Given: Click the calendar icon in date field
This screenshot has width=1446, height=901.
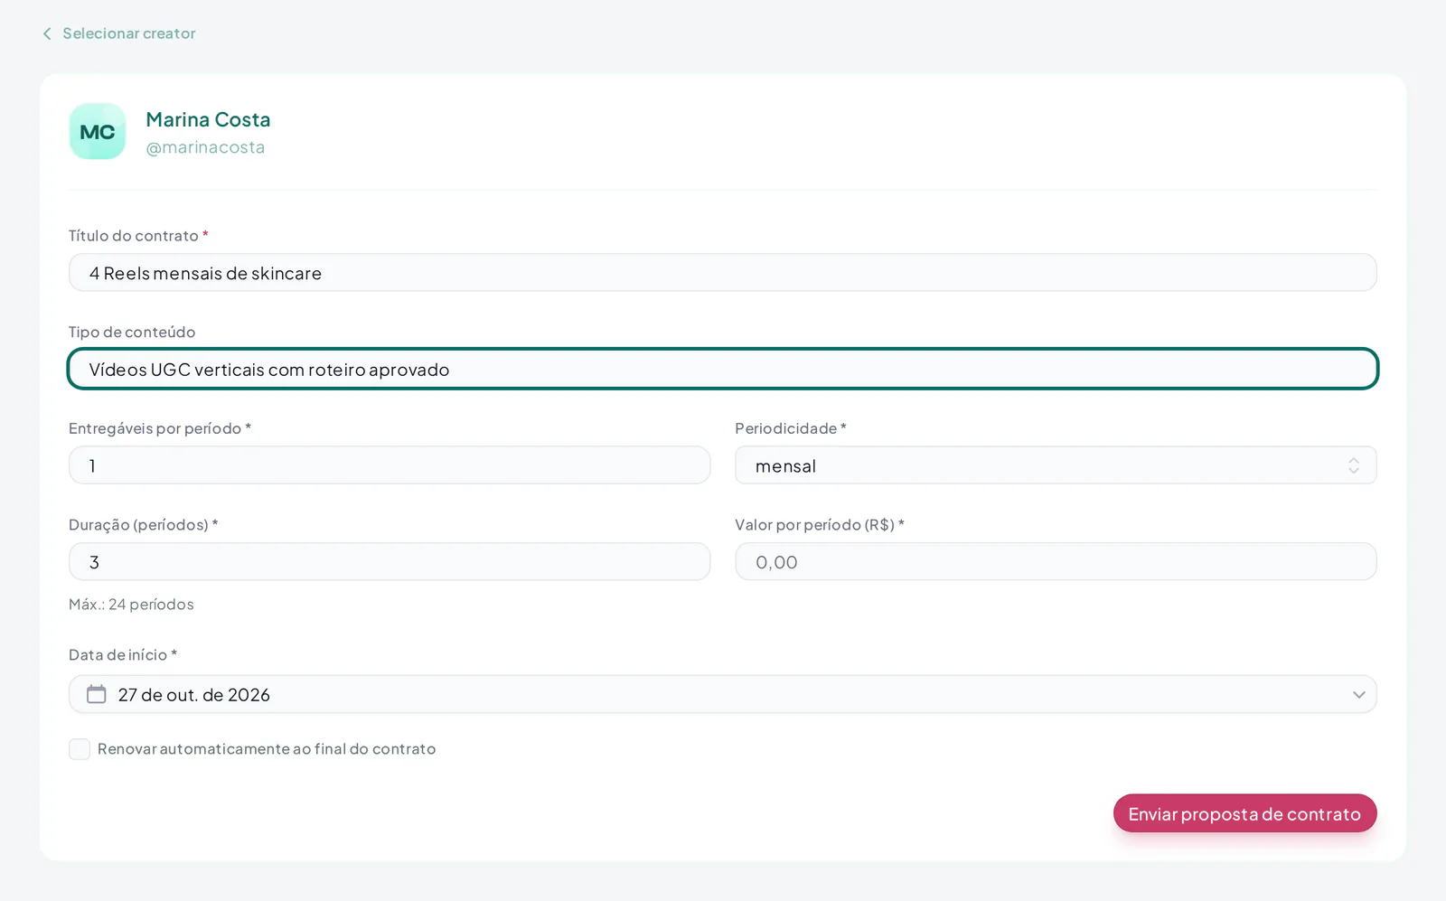Looking at the screenshot, I should 97,694.
